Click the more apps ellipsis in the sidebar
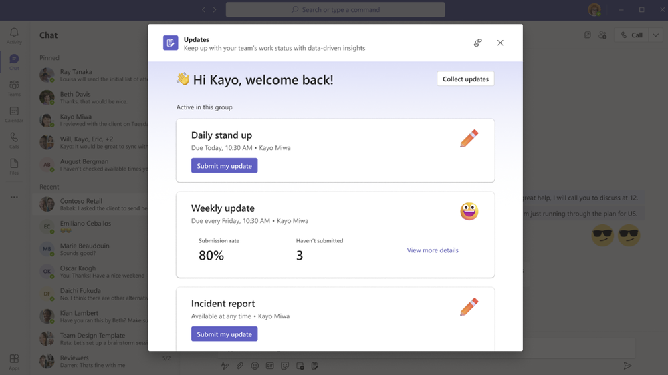This screenshot has height=375, width=668. [14, 197]
